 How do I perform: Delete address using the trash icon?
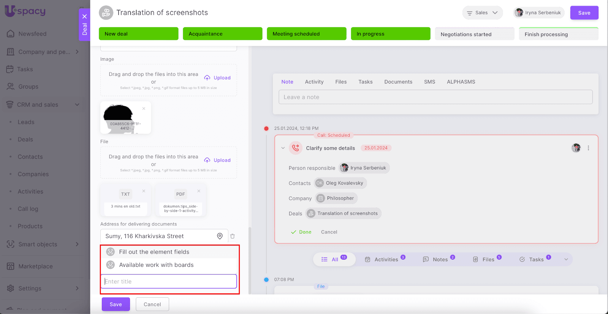point(233,236)
